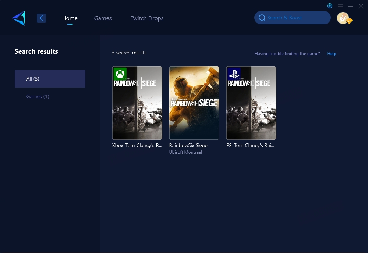The width and height of the screenshot is (368, 253).
Task: Open the RainbowSix Siege PC cover art
Action: (x=194, y=103)
